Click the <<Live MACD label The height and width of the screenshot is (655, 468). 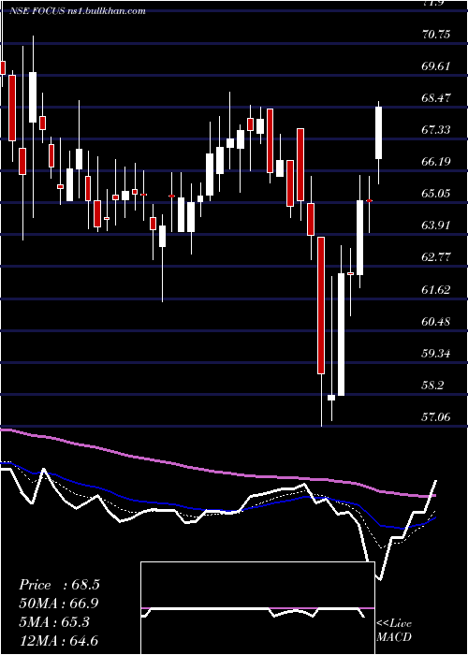[394, 631]
